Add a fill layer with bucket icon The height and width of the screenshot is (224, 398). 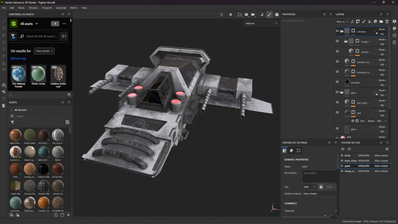370,22
